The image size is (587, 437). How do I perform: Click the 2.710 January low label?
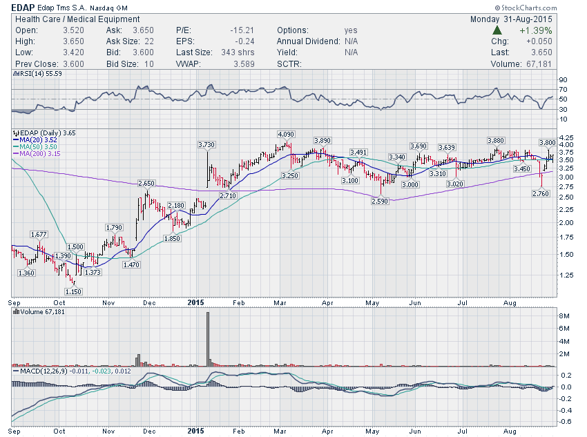point(228,195)
